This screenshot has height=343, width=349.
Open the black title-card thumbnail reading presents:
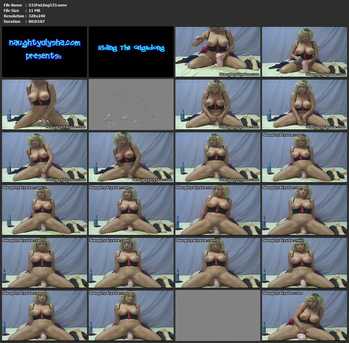(45, 52)
